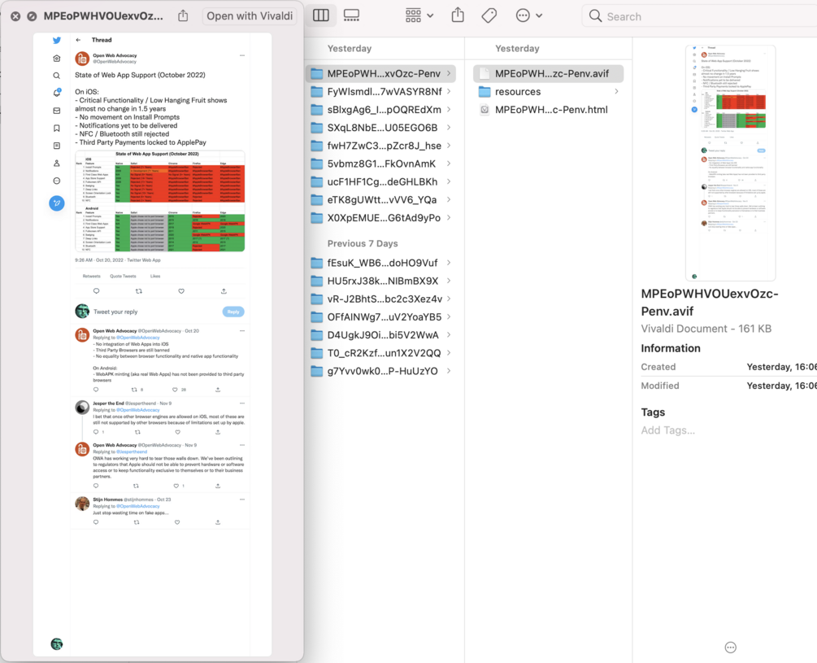
Task: Select the ucF1HF1Cg...deGHLBKh folder
Action: pyautogui.click(x=381, y=182)
